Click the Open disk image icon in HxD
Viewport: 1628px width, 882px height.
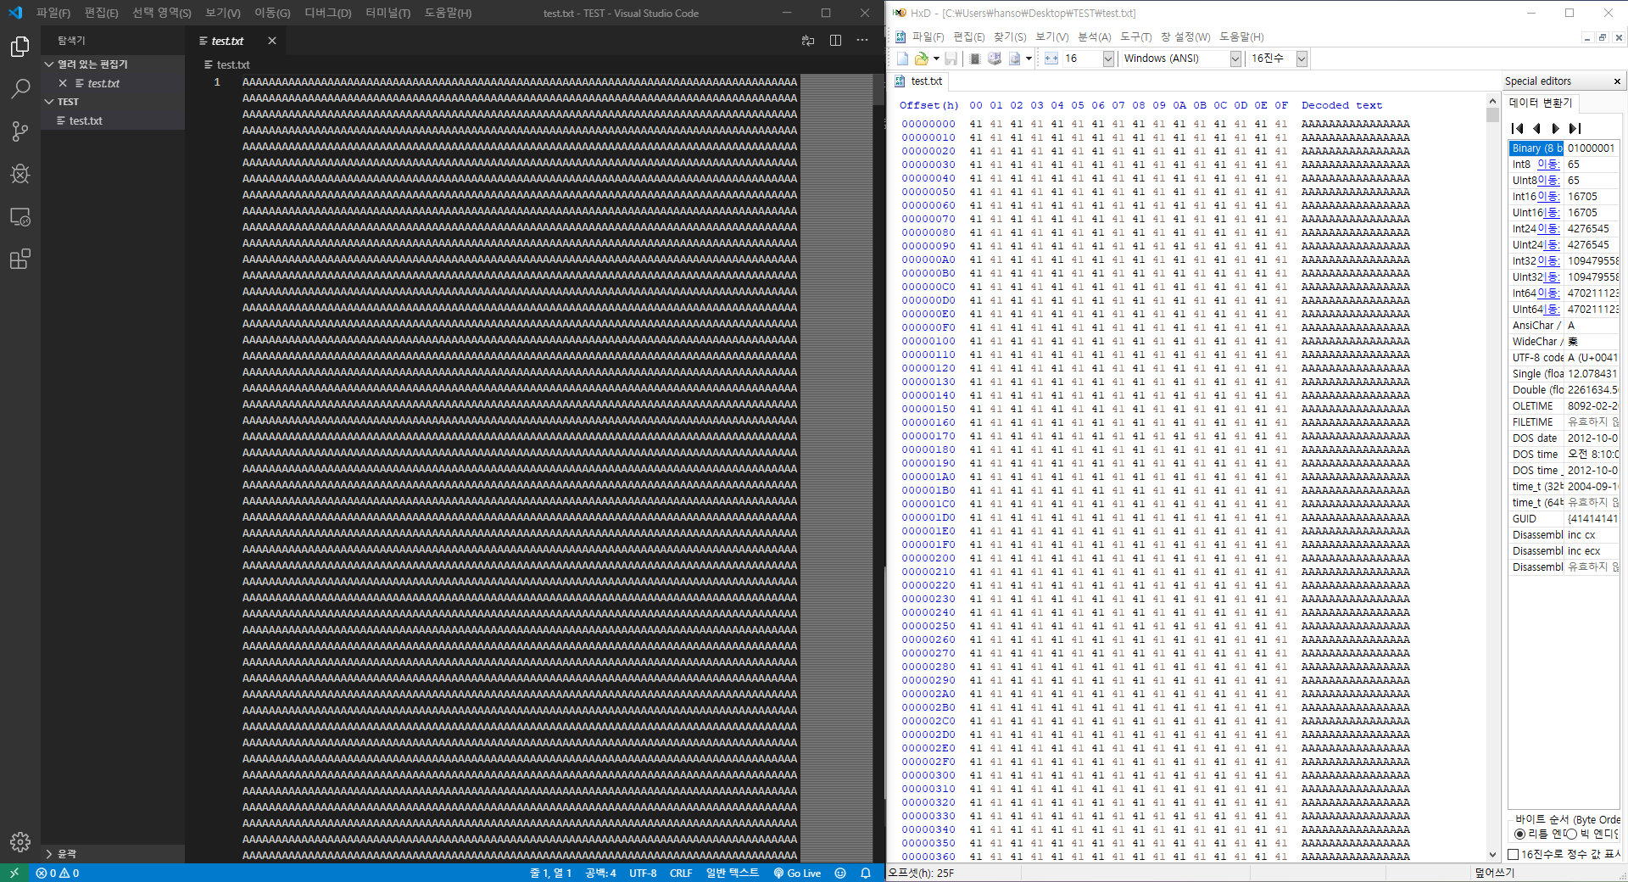coord(1014,59)
